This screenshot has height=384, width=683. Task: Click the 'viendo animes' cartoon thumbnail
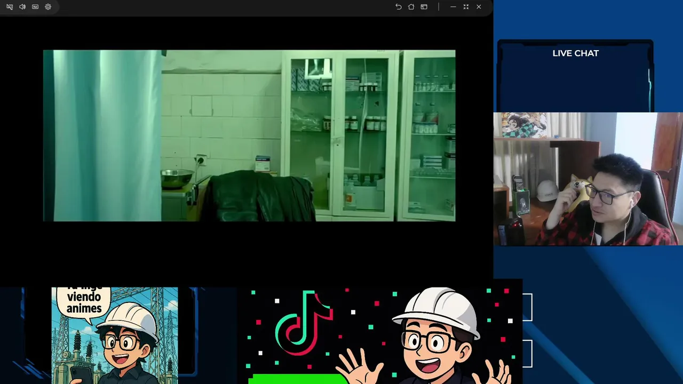coord(115,335)
